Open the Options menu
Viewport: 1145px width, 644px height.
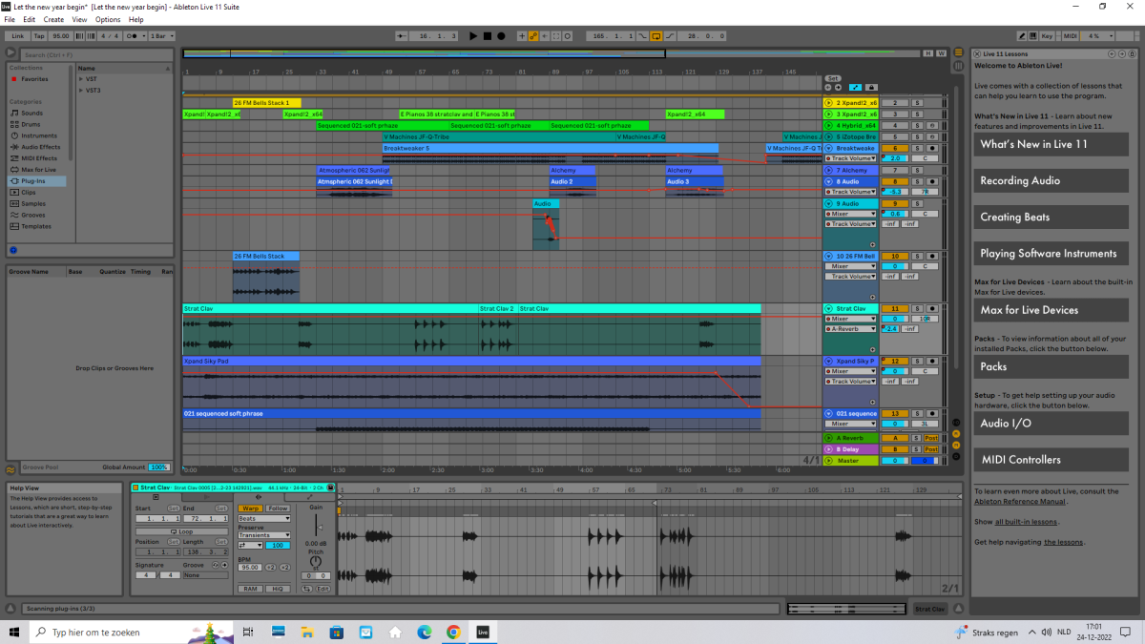click(108, 19)
